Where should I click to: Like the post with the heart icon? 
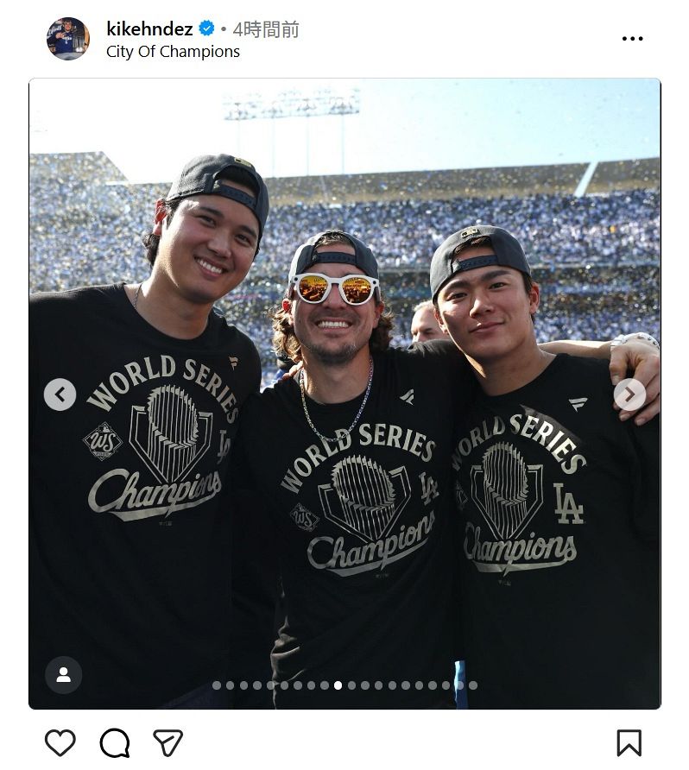coord(60,742)
